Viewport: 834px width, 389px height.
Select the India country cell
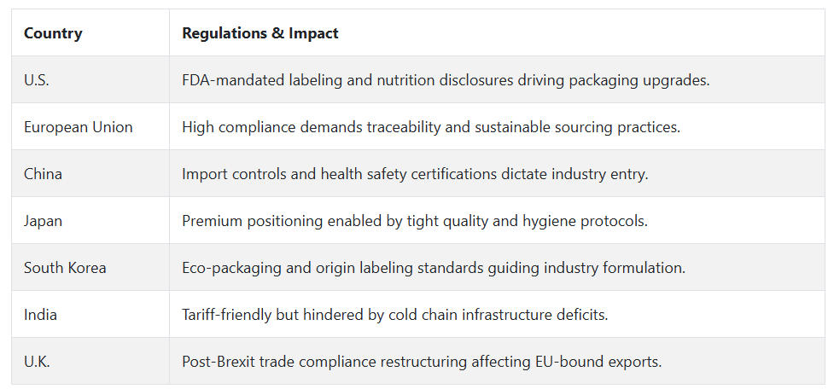pyautogui.click(x=90, y=314)
